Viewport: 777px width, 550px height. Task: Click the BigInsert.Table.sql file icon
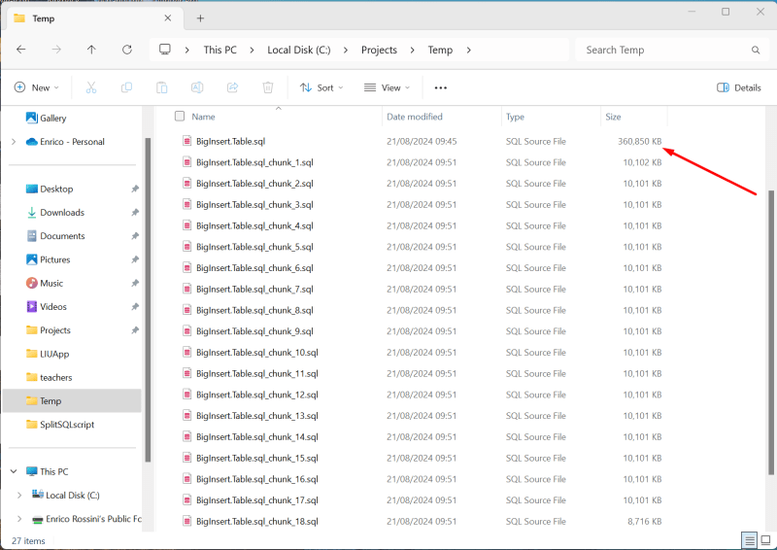[186, 141]
